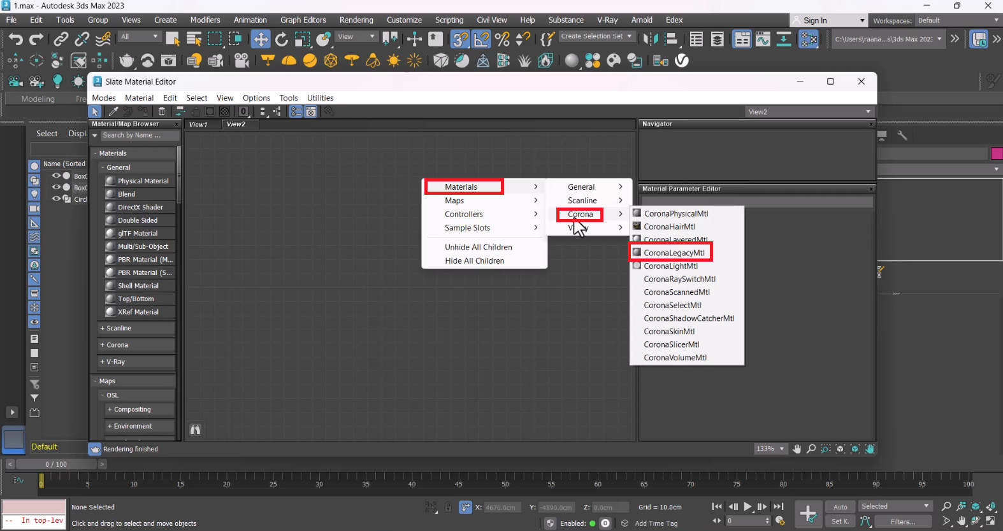Image resolution: width=1003 pixels, height=531 pixels.
Task: Go to the start frame of animation
Action: (717, 507)
